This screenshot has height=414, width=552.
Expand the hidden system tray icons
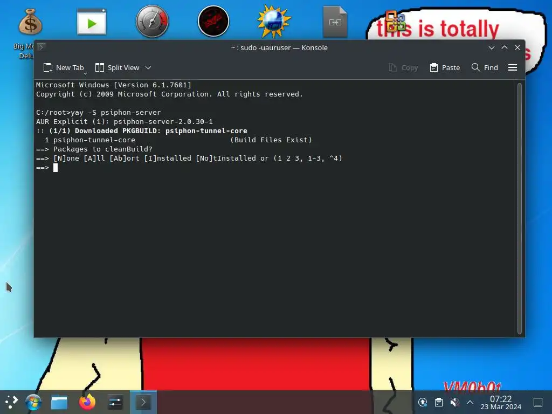coord(470,402)
